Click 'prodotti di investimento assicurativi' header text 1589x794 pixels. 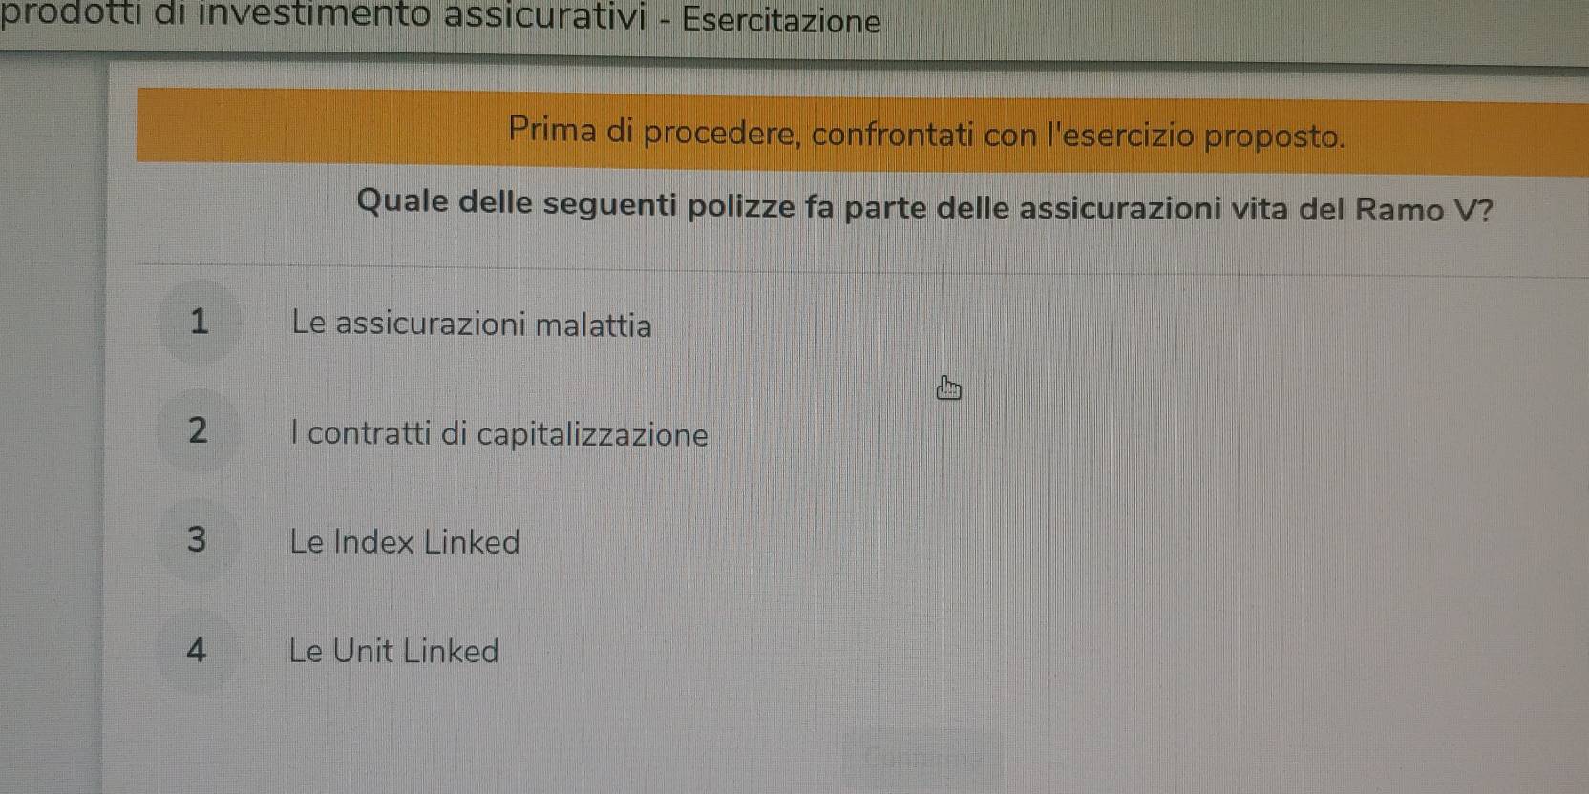tap(323, 14)
